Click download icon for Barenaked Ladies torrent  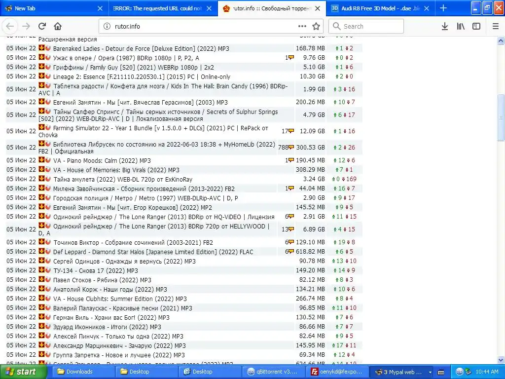41,48
